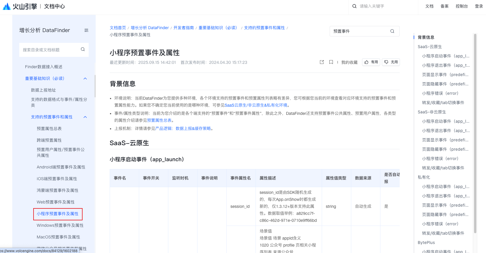Open the 预置属性总表 inline link
This screenshot has height=253, width=486.
click(x=159, y=120)
